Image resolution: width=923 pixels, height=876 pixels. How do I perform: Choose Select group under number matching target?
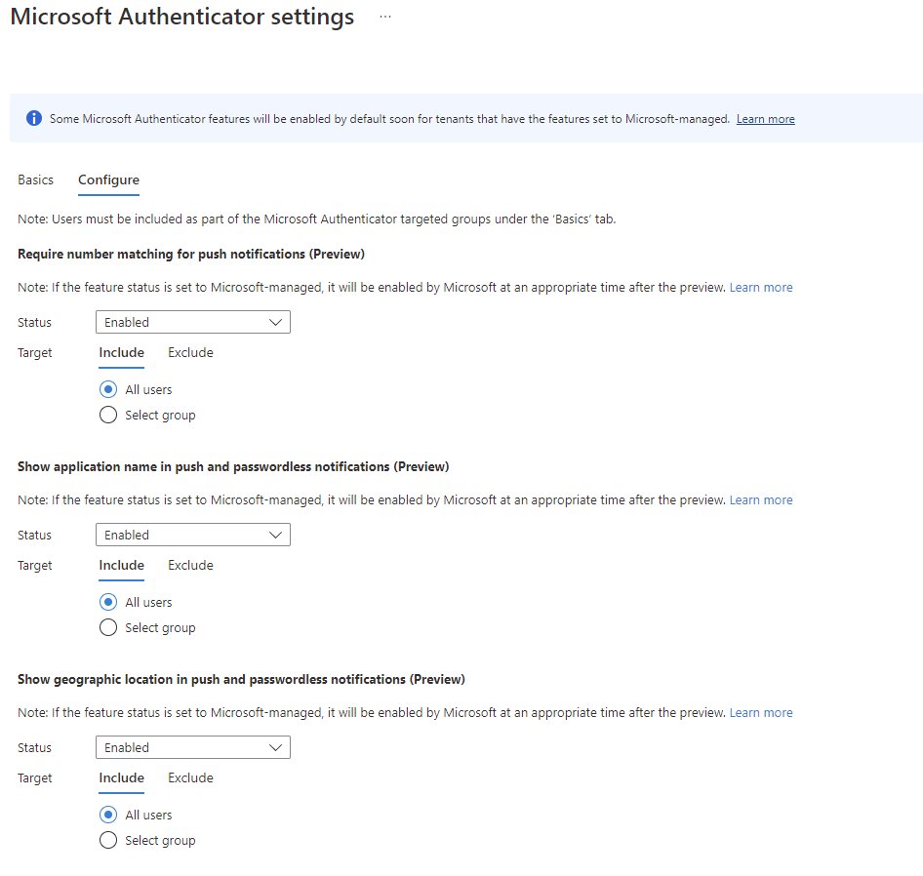(108, 415)
